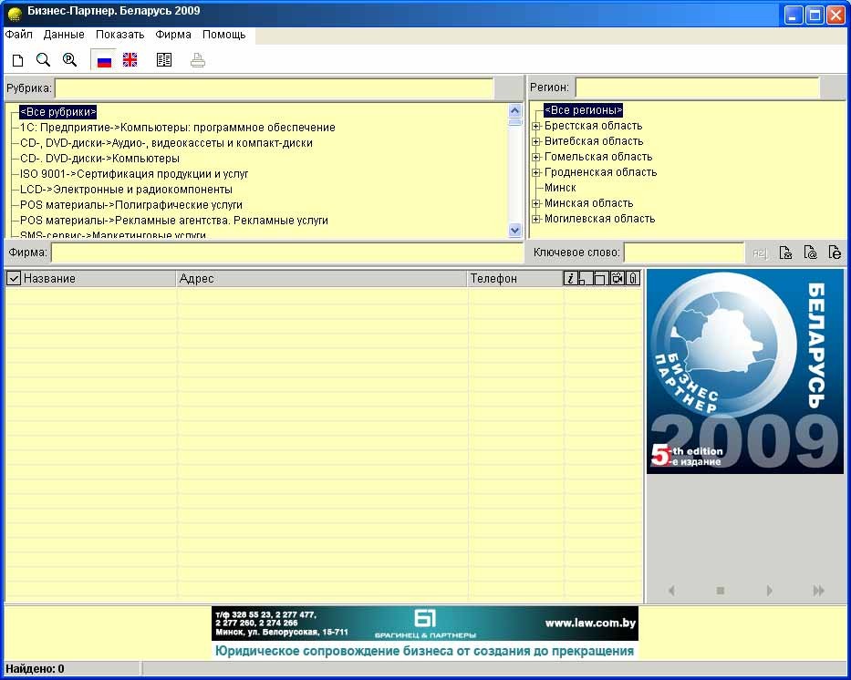Expand the Гомельская область region node
The image size is (851, 680).
[x=536, y=158]
